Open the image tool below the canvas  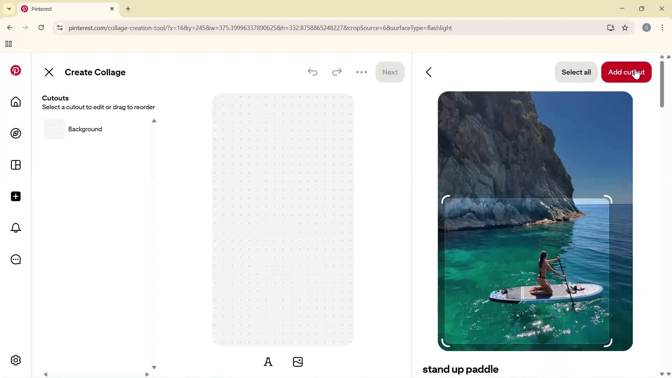(297, 362)
